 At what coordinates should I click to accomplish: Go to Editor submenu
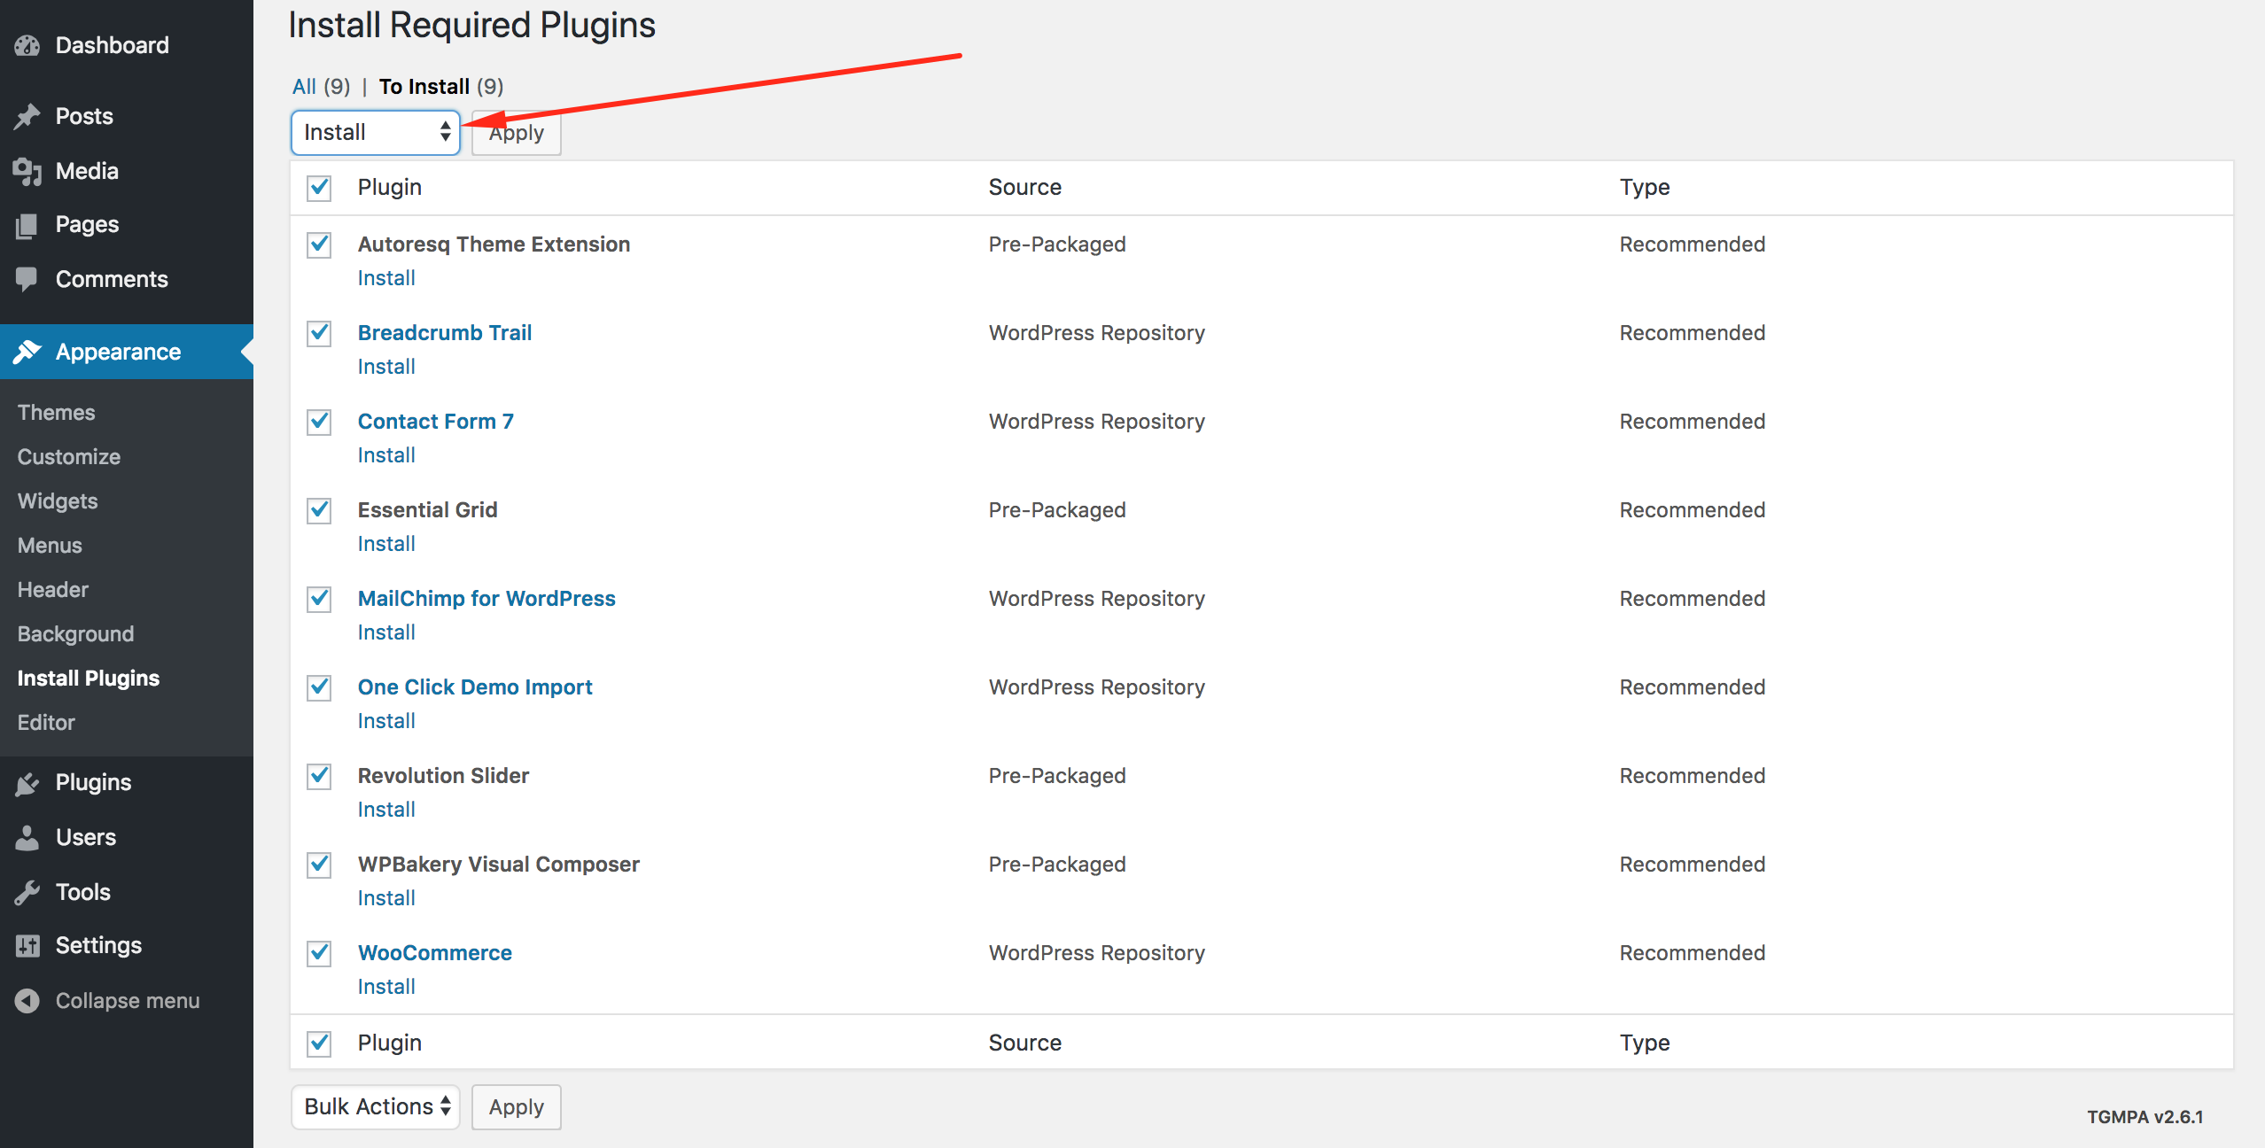pos(46,723)
